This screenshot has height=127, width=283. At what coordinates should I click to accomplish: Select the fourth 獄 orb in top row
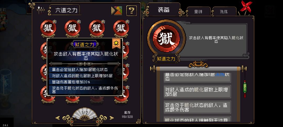pyautogui.click(x=121, y=28)
